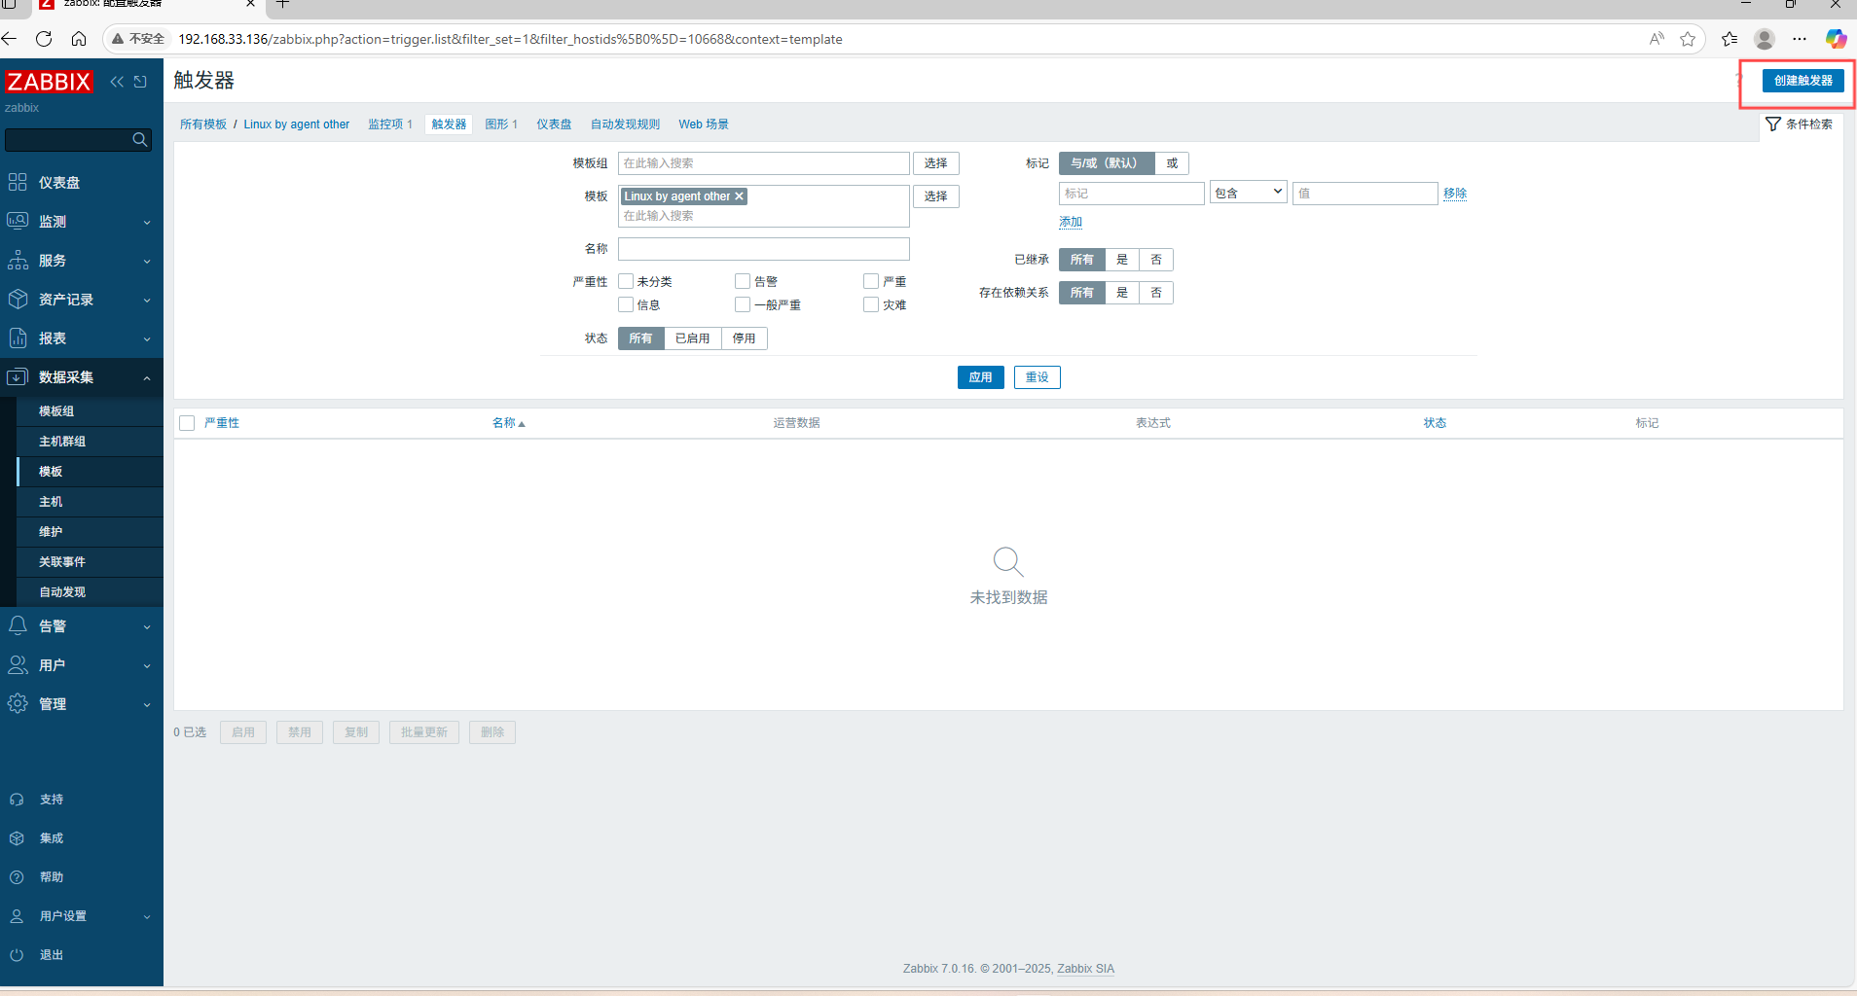Click the sidebar hide (kiosk) icon

click(x=140, y=82)
